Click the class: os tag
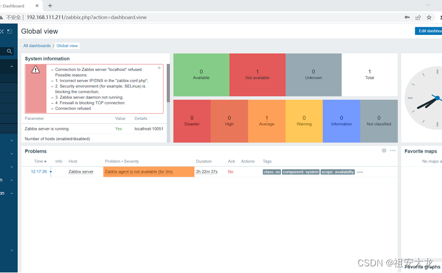 pos(272,171)
